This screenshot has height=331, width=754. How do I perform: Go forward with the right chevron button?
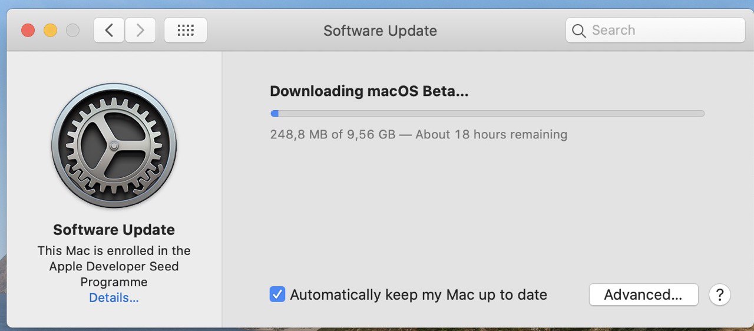click(140, 30)
